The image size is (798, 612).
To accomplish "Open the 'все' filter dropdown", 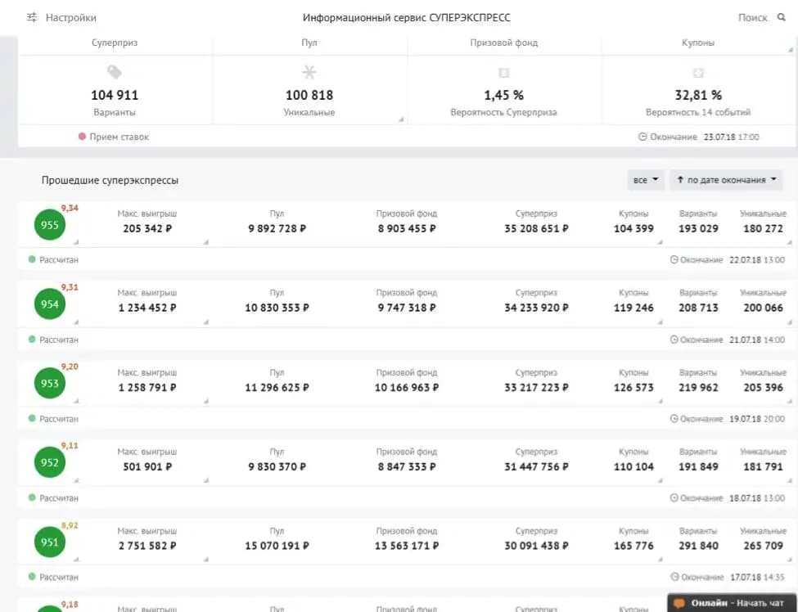I will coord(646,180).
